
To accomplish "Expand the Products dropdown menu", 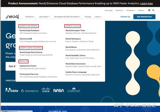I will tap(30, 17).
